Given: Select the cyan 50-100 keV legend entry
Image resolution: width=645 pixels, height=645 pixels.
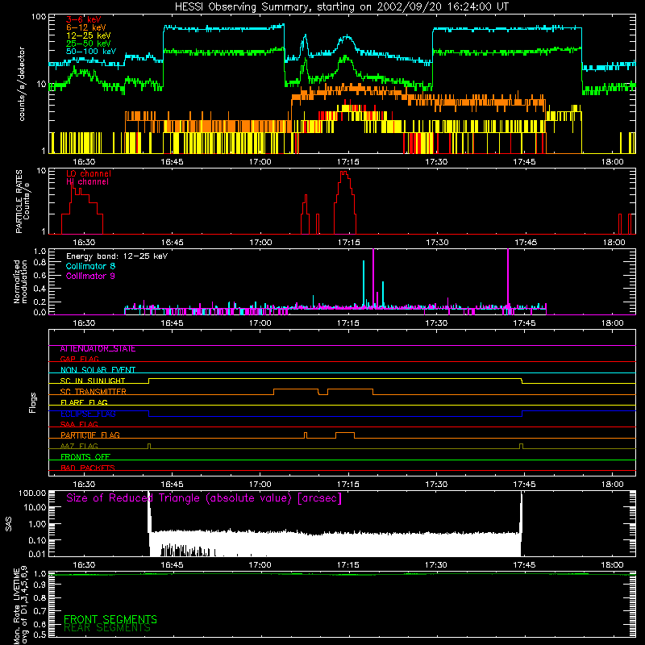Looking at the screenshot, I should coord(90,52).
